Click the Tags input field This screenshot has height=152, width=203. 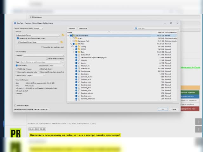coord(40,62)
